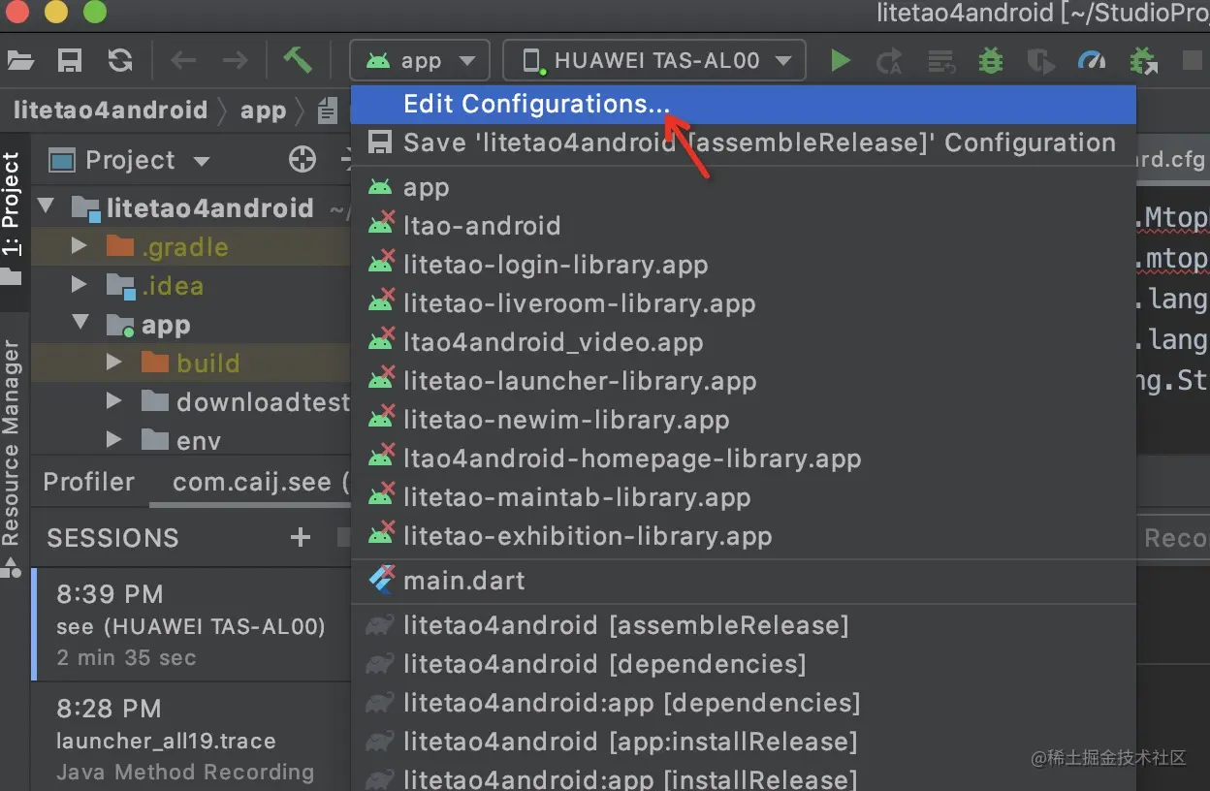Select litetao-liveroom-library.app configuration

[743, 303]
